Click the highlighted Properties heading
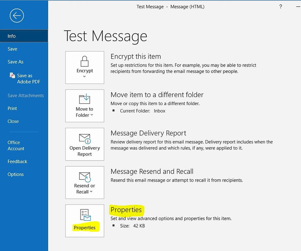Screen dimensions: 301x251 tap(126, 210)
